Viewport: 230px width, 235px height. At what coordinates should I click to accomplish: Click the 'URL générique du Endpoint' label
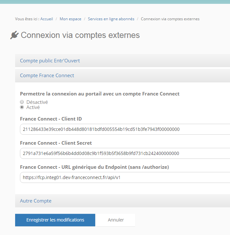point(94,167)
